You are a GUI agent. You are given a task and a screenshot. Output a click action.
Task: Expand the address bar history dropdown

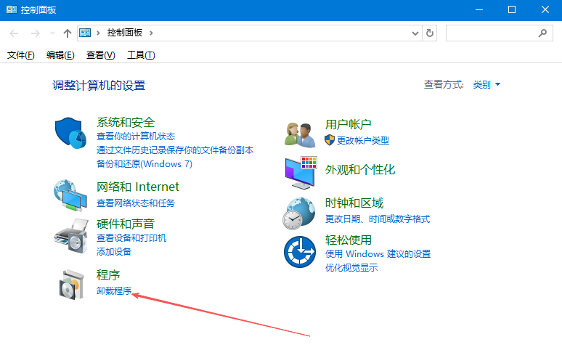[x=415, y=33]
